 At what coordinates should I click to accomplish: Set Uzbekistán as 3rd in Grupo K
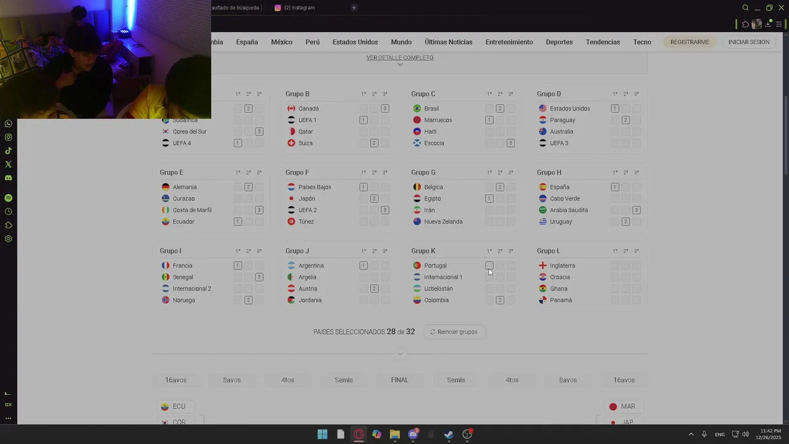coord(510,289)
